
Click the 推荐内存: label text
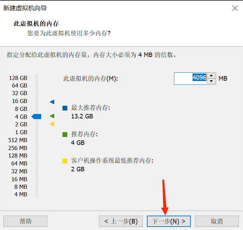pyautogui.click(x=84, y=134)
